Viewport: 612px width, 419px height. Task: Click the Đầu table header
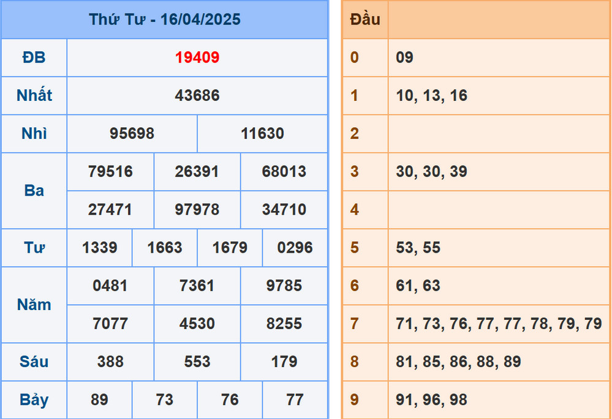(x=365, y=19)
